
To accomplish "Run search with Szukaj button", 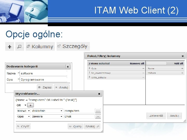I will tap(92, 126).
